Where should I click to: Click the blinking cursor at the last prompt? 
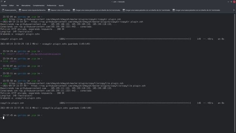[x=4, y=118]
